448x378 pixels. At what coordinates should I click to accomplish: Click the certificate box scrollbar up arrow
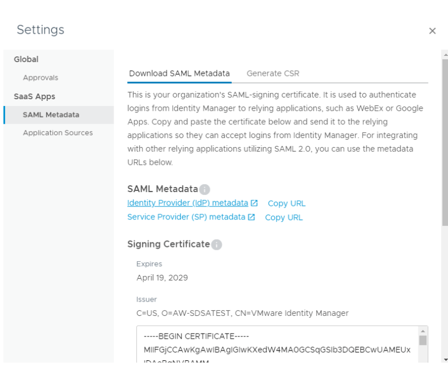tap(423, 331)
